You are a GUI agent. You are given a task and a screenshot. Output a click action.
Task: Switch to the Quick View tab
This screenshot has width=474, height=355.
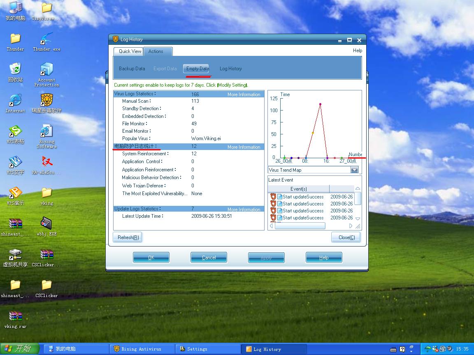tap(130, 51)
